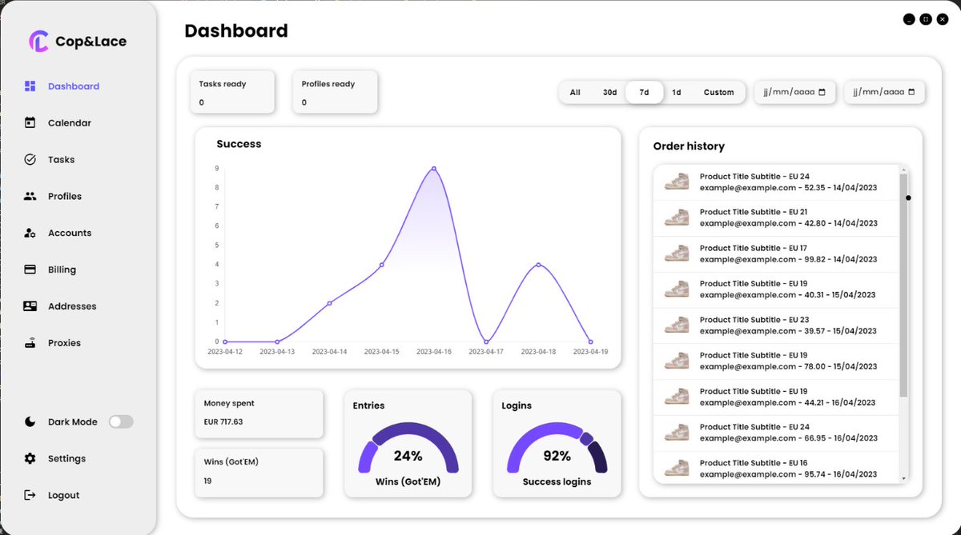This screenshot has width=961, height=535.
Task: Select the 1d time range filter
Action: (x=677, y=92)
